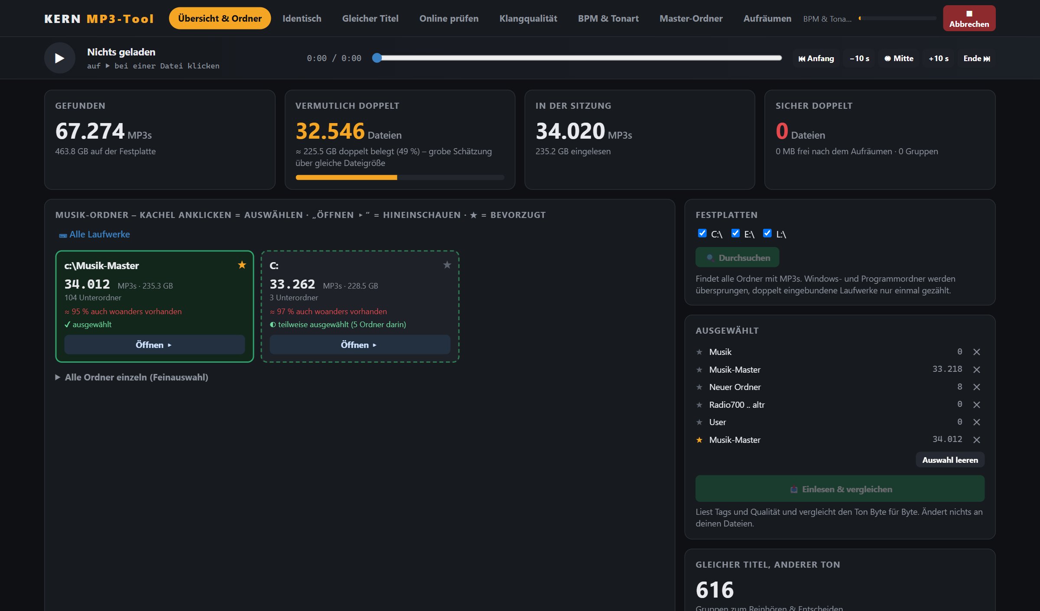Skip to Ende of the track
The width and height of the screenshot is (1040, 611).
tap(976, 58)
